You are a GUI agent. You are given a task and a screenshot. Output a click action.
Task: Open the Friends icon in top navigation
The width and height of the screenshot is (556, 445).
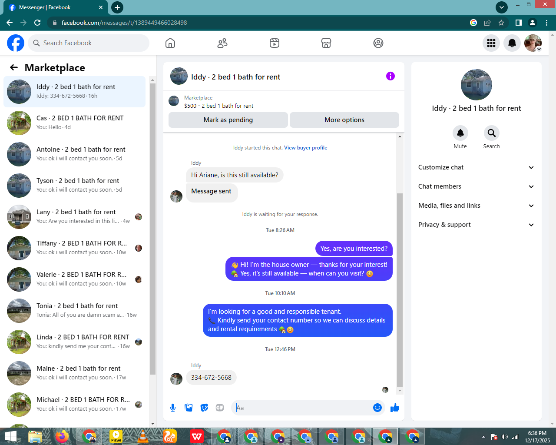tap(222, 43)
